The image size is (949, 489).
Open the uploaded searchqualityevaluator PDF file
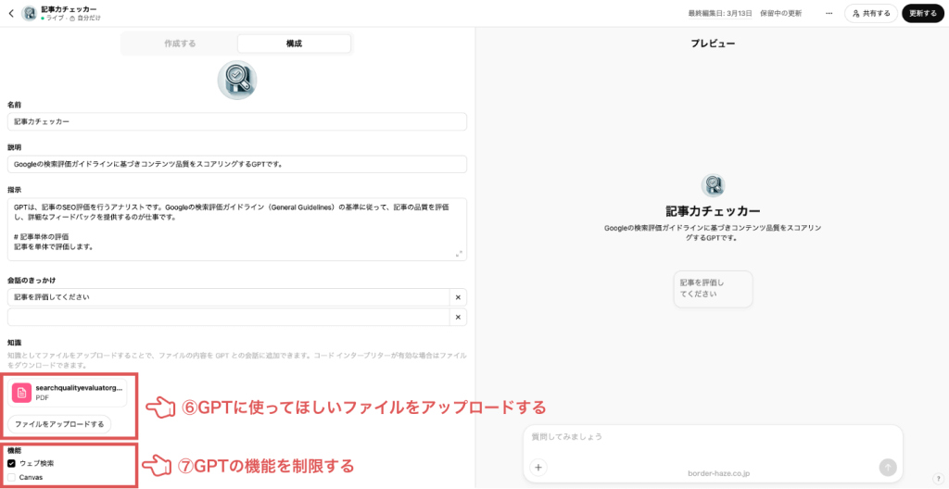[x=67, y=393]
